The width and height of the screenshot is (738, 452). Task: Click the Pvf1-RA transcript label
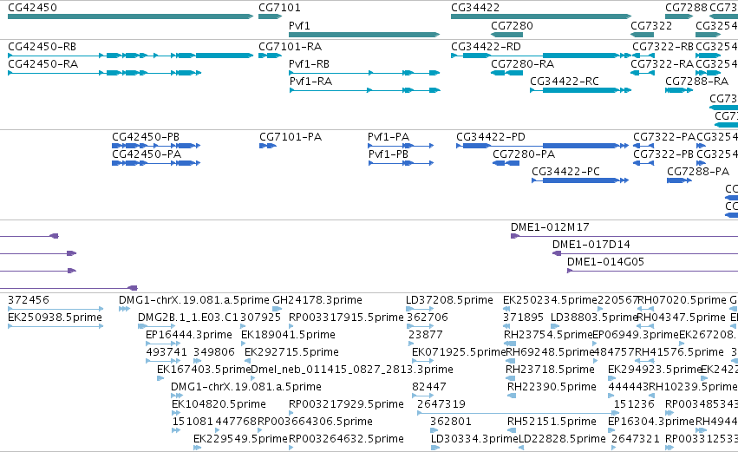pos(311,82)
